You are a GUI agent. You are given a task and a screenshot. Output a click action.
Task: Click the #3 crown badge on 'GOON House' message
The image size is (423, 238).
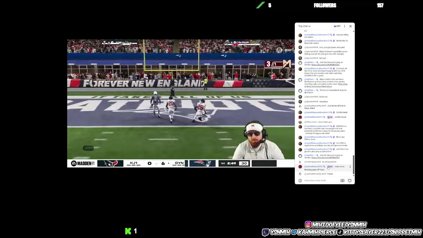(x=330, y=117)
